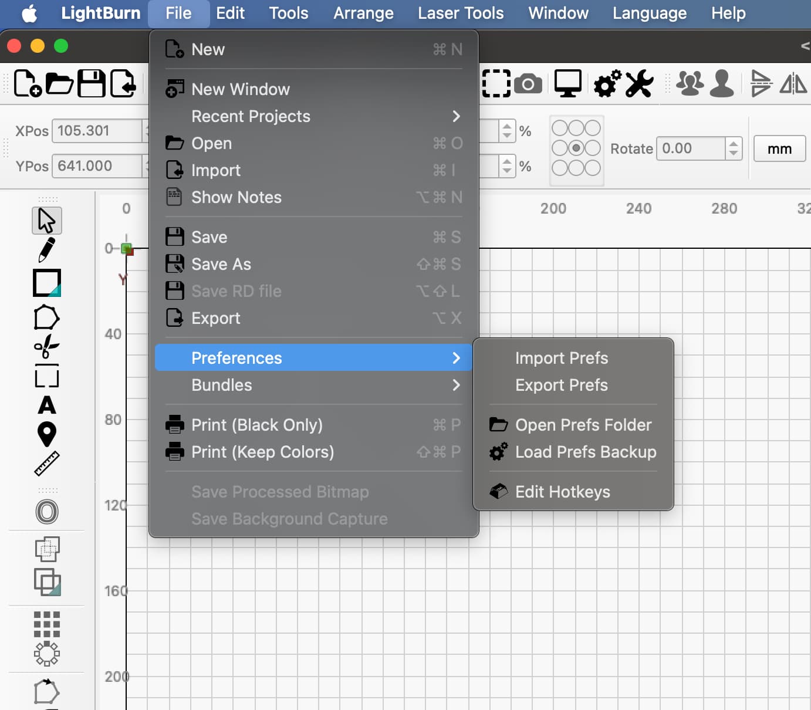Click the Preview monitor toolbar icon
This screenshot has height=710, width=811.
pyautogui.click(x=568, y=84)
